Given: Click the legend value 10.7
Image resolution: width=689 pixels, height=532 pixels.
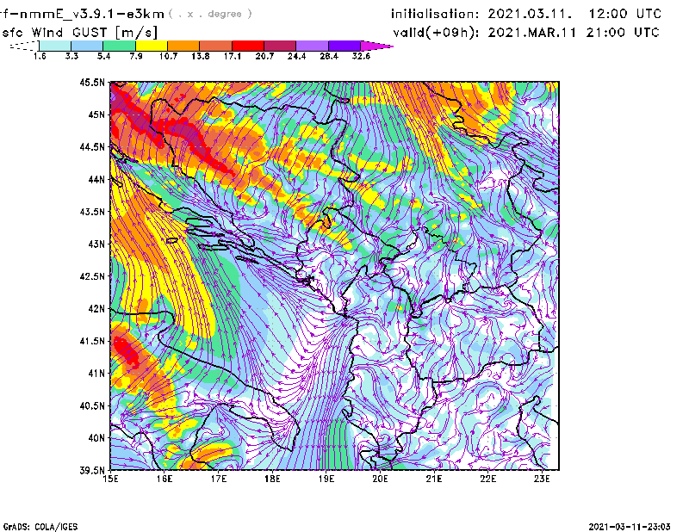Looking at the screenshot, I should (x=168, y=56).
